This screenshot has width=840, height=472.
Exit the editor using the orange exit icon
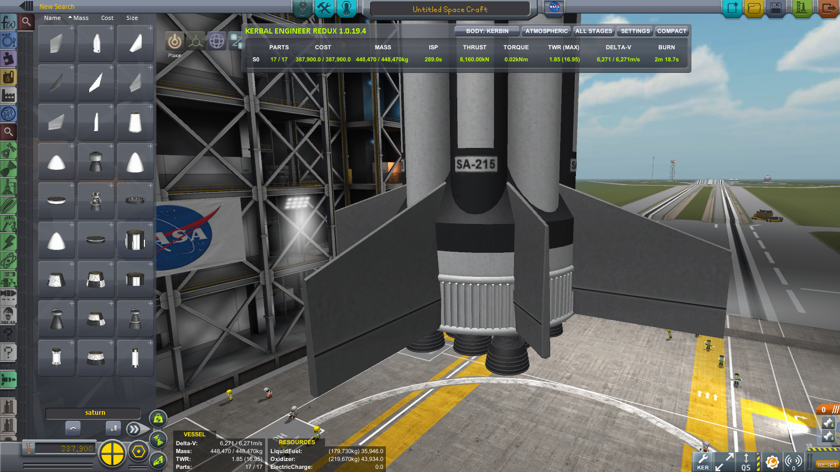(828, 8)
